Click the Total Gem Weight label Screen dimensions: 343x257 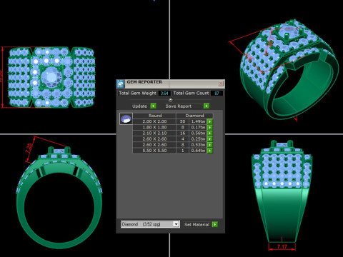[137, 94]
